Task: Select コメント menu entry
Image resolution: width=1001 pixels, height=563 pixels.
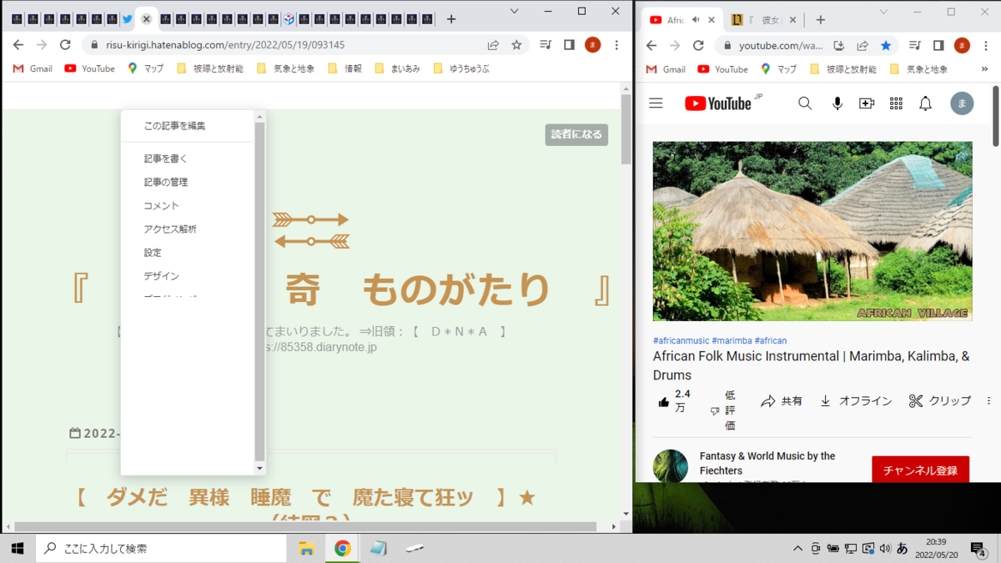Action: tap(162, 205)
